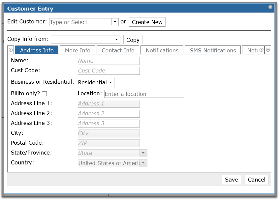Click the City field
Image resolution: width=279 pixels, height=200 pixels.
click(x=109, y=133)
